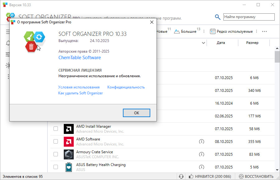Open options dots next to Большие filter
The image size is (280, 180).
(204, 31)
